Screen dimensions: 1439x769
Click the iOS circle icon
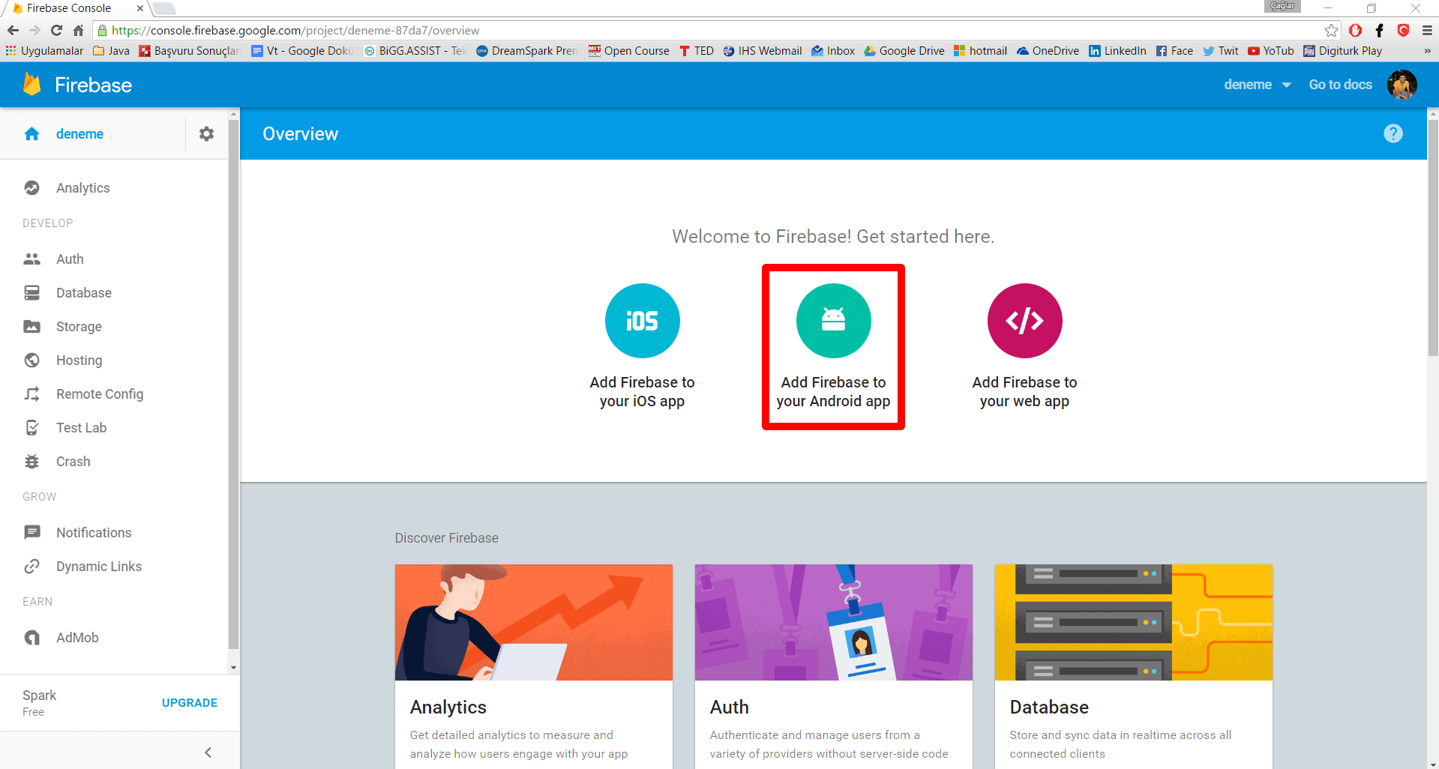[x=642, y=321]
